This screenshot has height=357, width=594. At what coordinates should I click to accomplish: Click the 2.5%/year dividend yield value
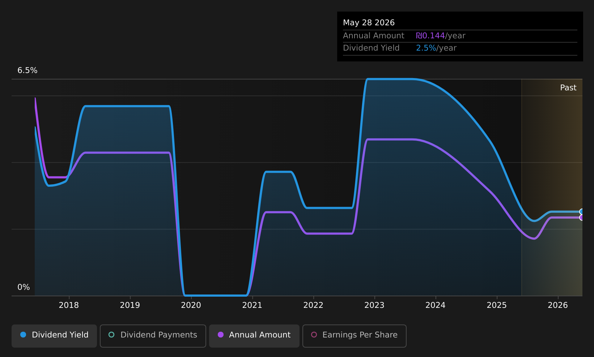point(436,48)
